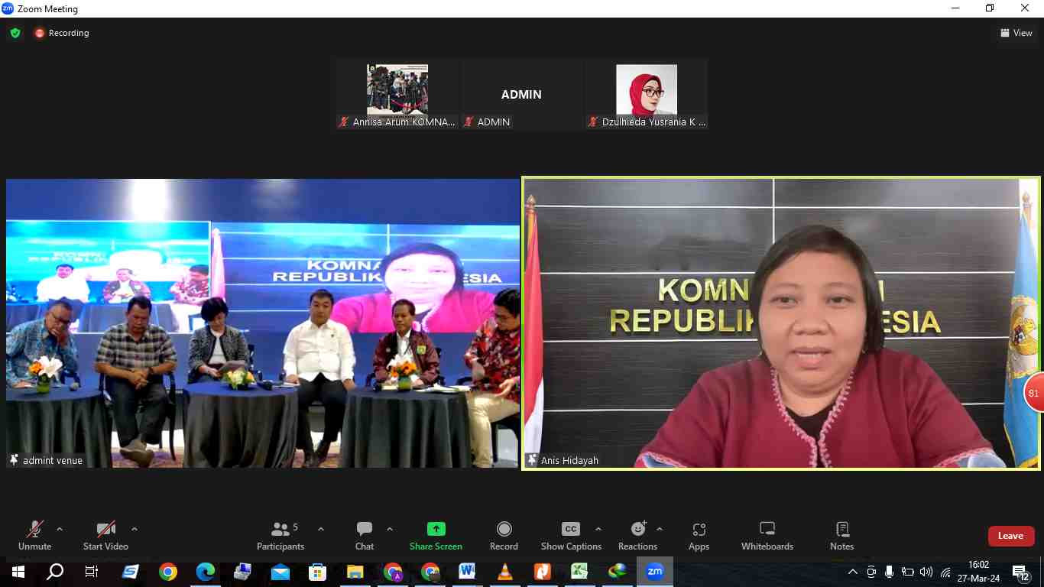This screenshot has width=1044, height=587.
Task: Open Whiteboards
Action: tap(767, 535)
